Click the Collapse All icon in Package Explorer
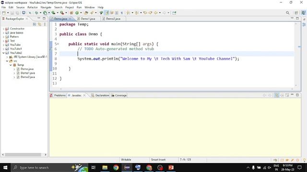The height and width of the screenshot is (172, 307). coord(35,24)
